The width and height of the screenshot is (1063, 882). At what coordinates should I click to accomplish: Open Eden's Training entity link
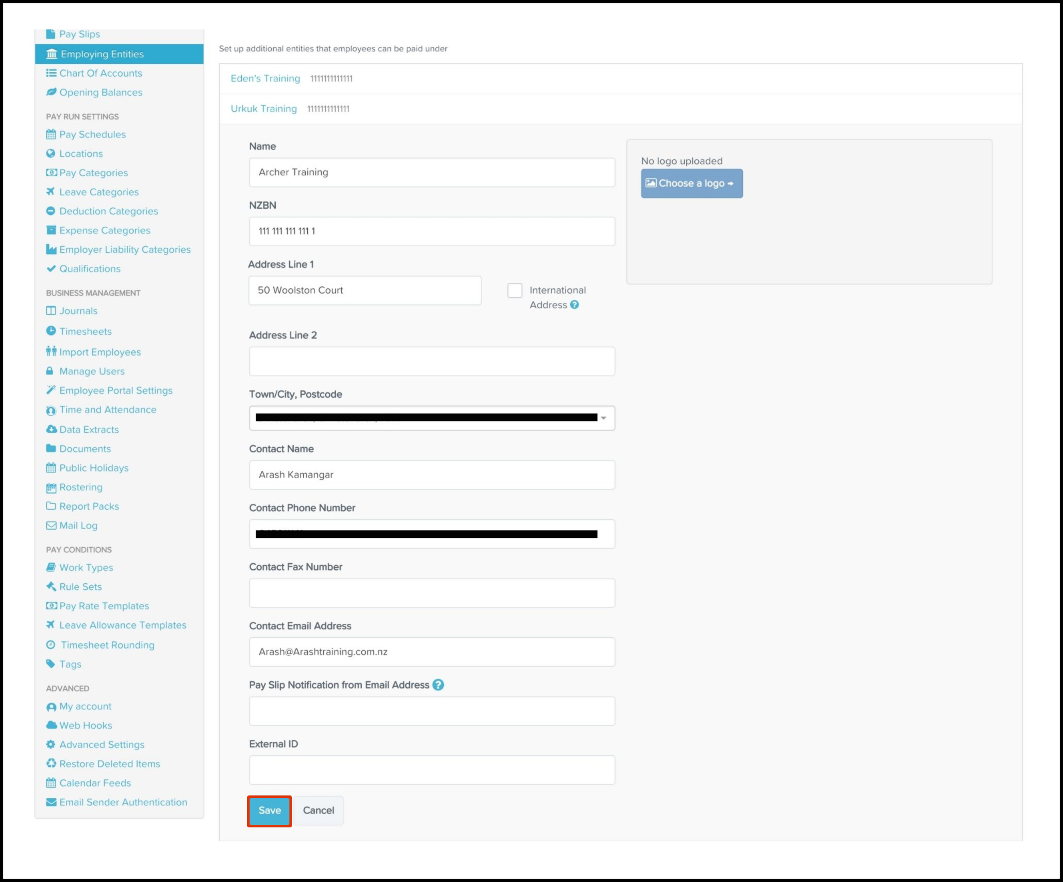click(265, 78)
